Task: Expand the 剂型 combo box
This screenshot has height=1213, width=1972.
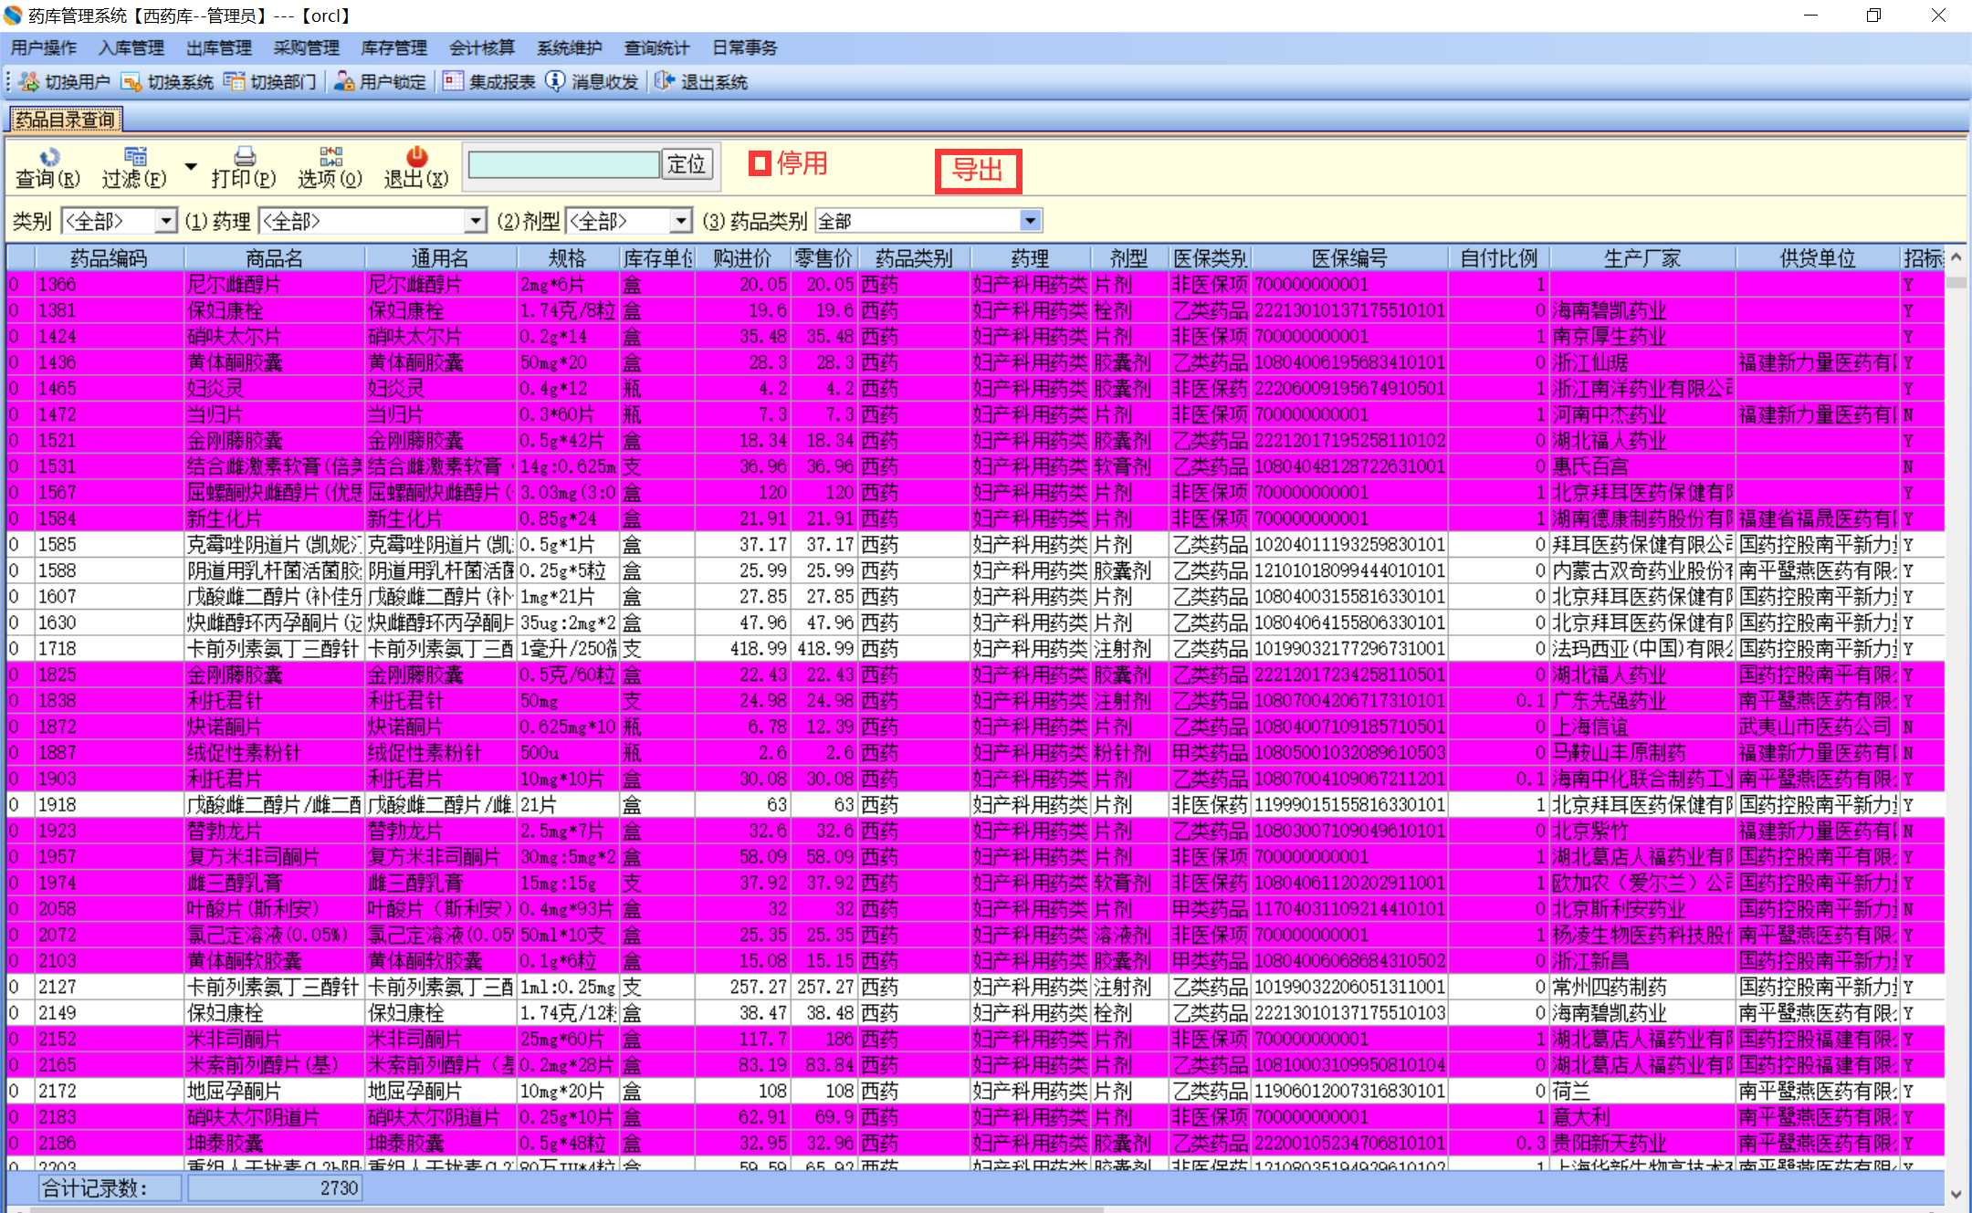Action: point(680,221)
